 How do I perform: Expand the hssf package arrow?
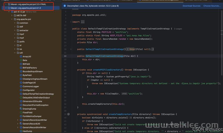[15, 38]
